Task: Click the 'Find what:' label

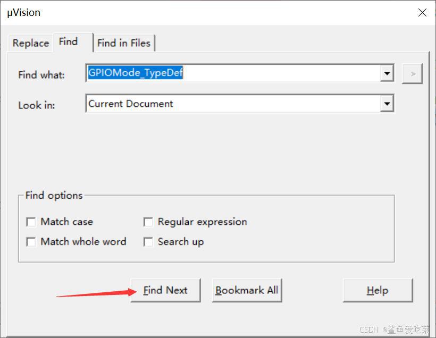Action: pos(41,75)
